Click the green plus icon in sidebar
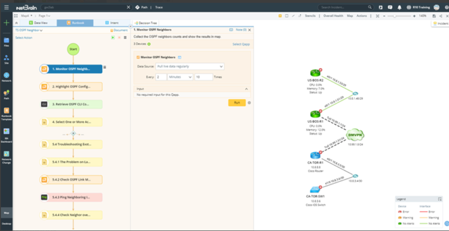The image size is (449, 231). pos(7,23)
